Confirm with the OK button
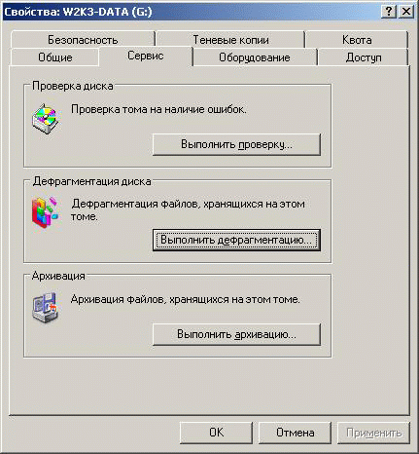Viewport: 419px width, 454px height. pos(216,433)
